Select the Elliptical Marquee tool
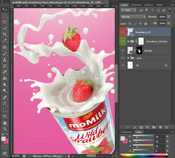 click(5, 16)
